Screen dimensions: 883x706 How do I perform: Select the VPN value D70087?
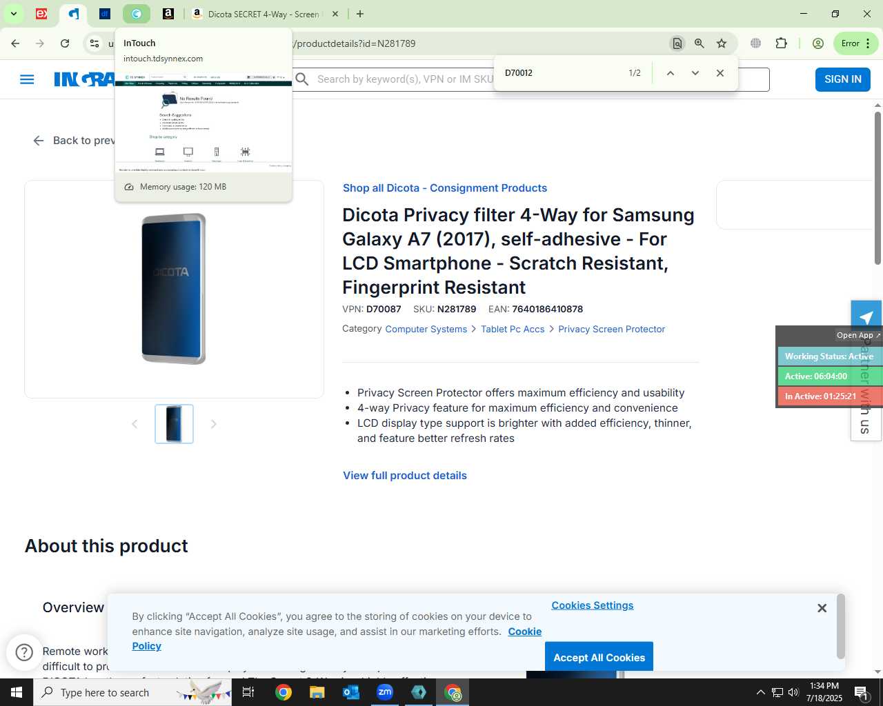point(384,310)
